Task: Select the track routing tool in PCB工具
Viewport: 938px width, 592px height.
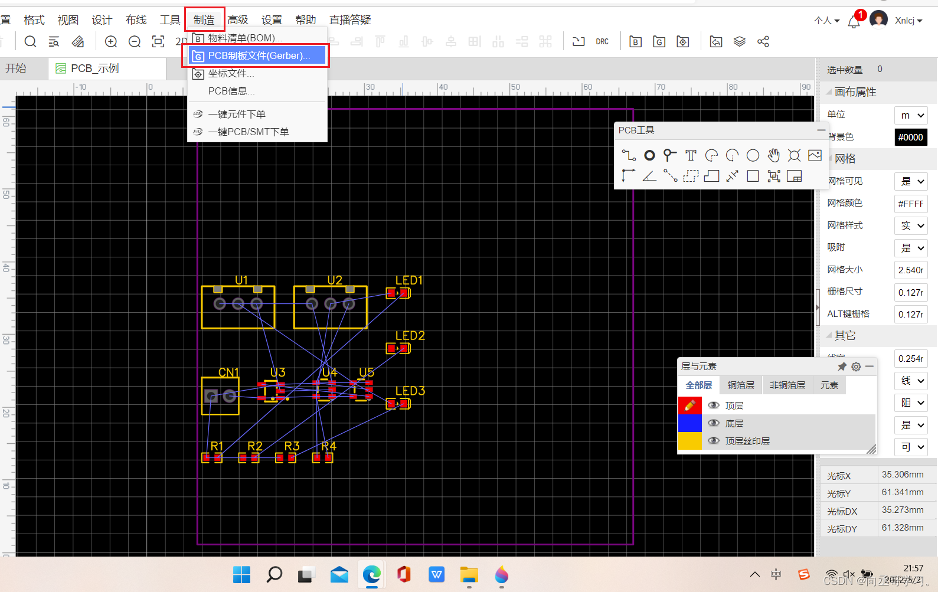Action: [629, 156]
